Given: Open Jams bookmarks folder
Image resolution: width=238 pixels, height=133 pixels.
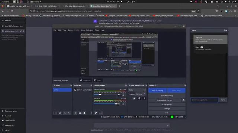Looking at the screenshot, I should 91,16.
